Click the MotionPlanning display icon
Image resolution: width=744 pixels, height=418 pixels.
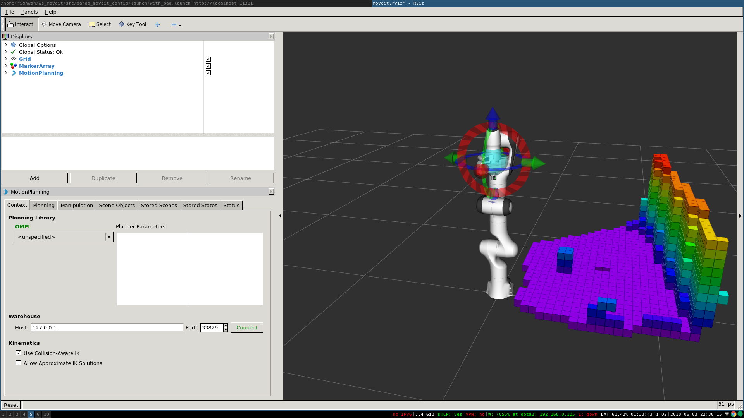(14, 73)
